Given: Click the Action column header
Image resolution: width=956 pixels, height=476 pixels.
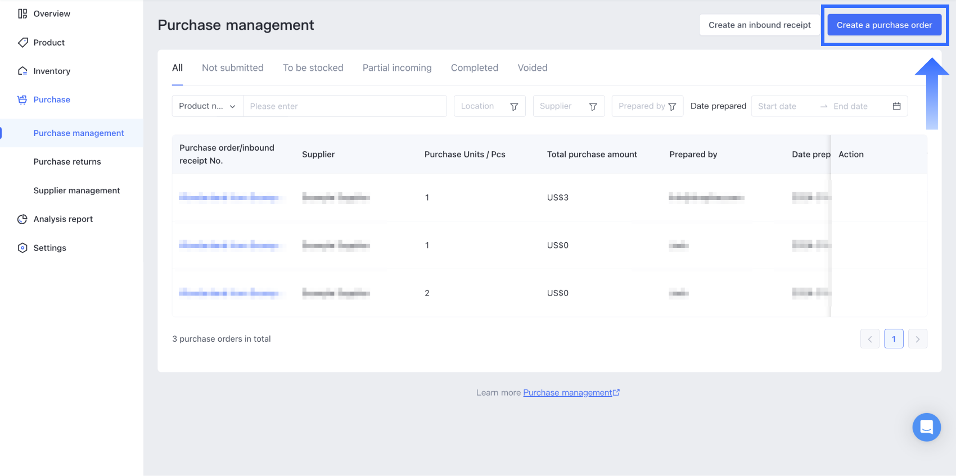Looking at the screenshot, I should [x=851, y=154].
